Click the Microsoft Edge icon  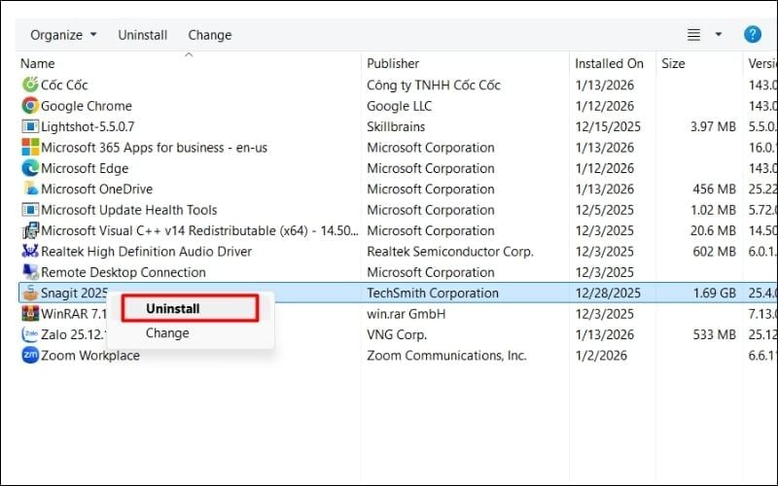point(30,168)
